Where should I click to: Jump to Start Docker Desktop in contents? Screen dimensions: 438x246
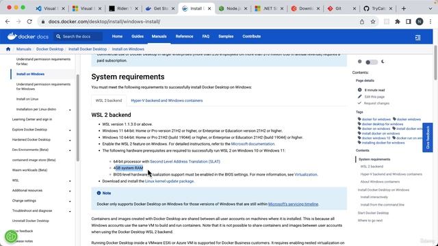click(x=373, y=213)
